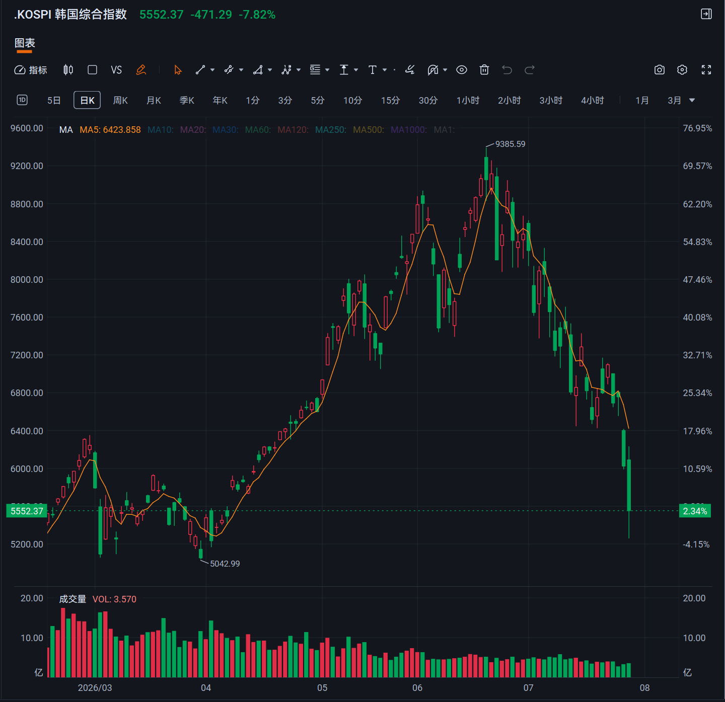The height and width of the screenshot is (702, 725).
Task: Select the 图表 chart tab
Action: click(x=25, y=43)
